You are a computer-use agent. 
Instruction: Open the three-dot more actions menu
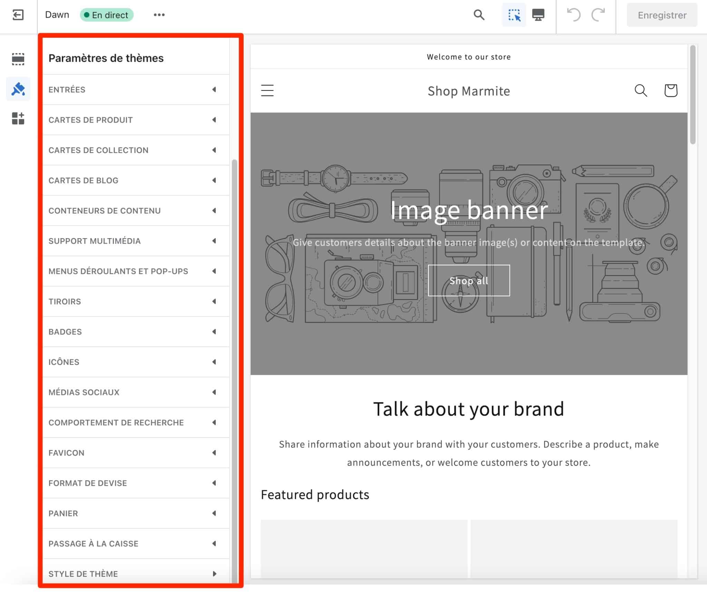(x=159, y=15)
